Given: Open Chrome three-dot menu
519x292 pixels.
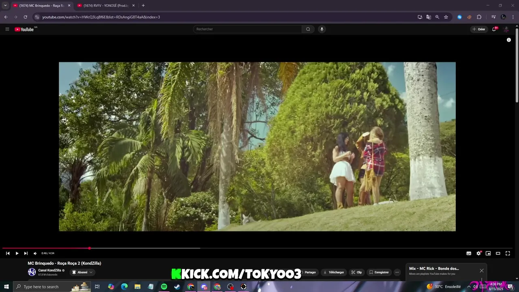Looking at the screenshot, I should [513, 17].
